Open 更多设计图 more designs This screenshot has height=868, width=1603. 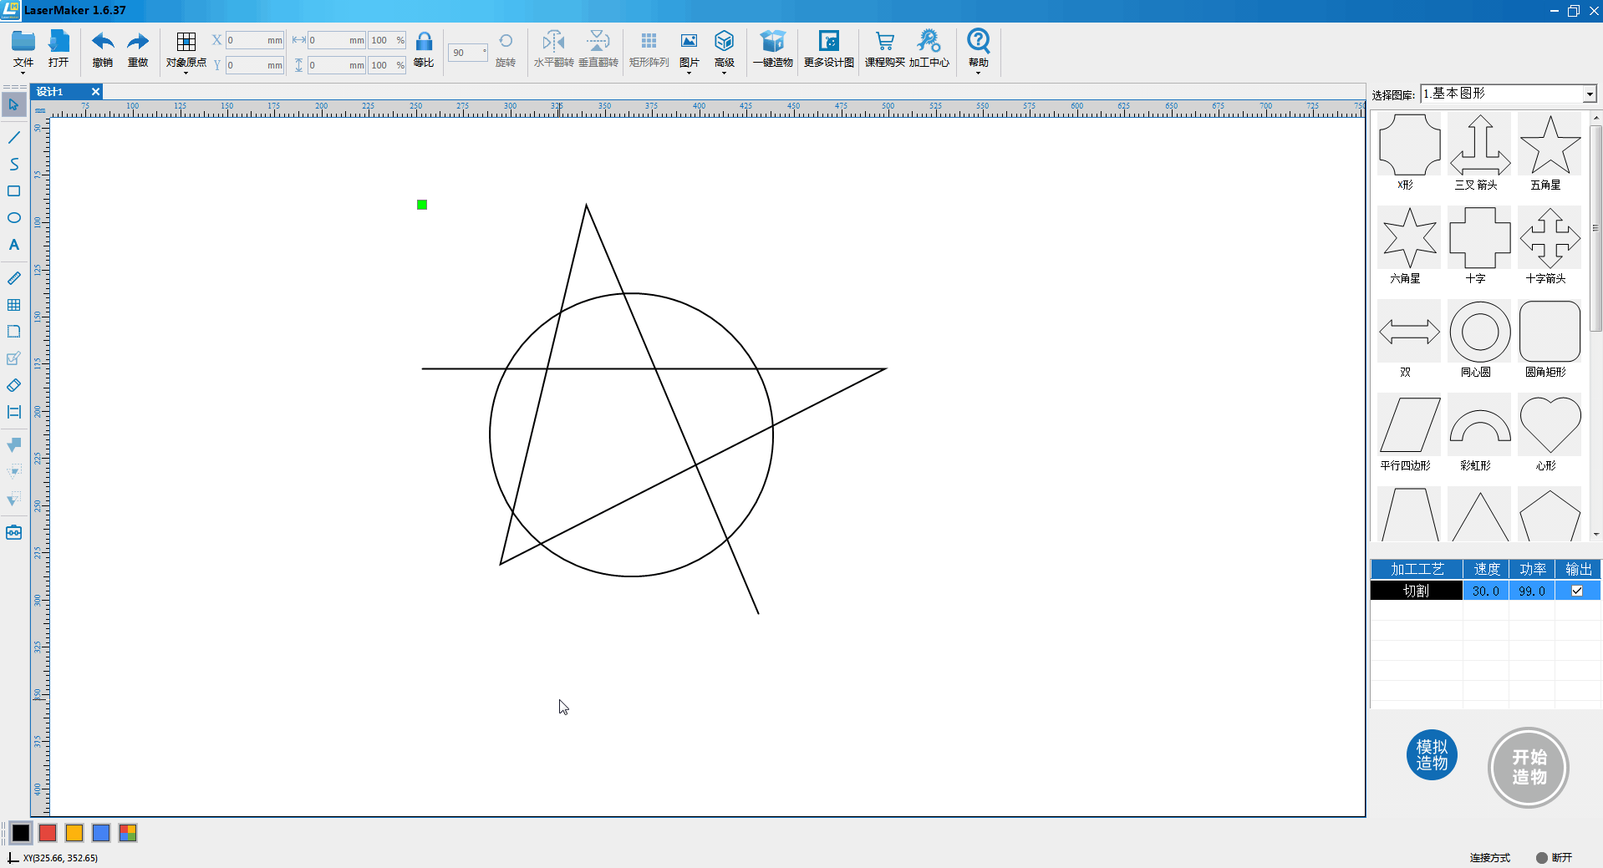click(x=829, y=41)
